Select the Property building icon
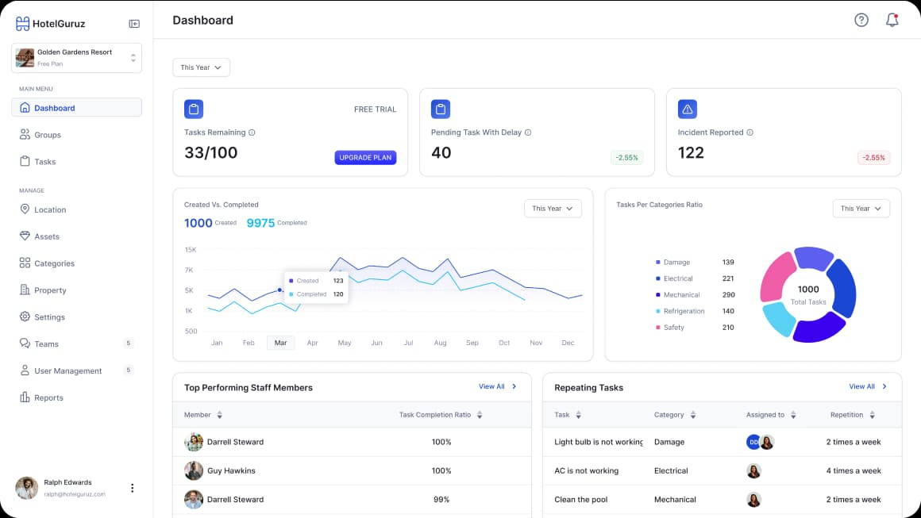Image resolution: width=921 pixels, height=518 pixels. tap(26, 290)
